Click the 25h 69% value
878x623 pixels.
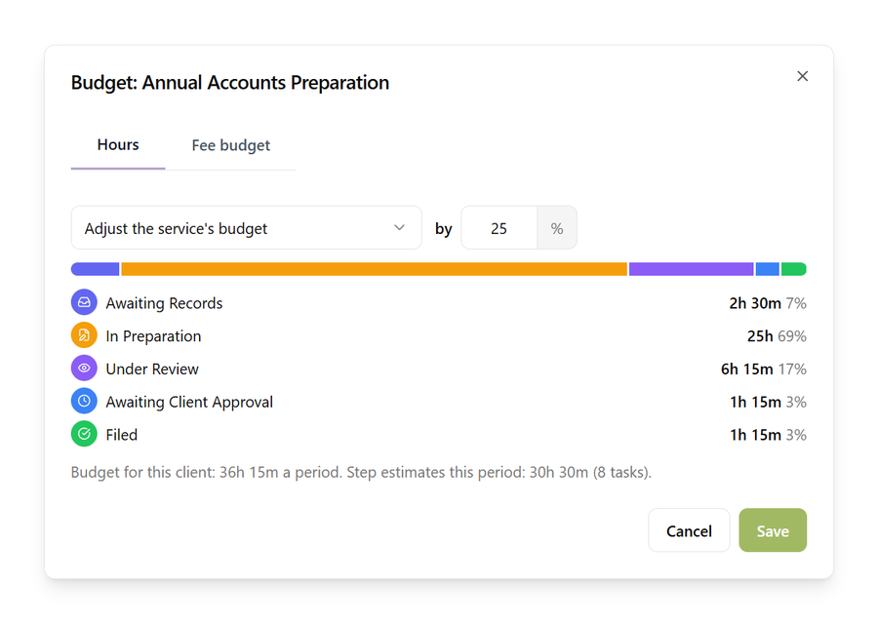[777, 336]
